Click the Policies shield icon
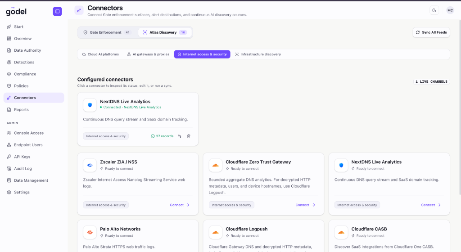 pyautogui.click(x=9, y=86)
